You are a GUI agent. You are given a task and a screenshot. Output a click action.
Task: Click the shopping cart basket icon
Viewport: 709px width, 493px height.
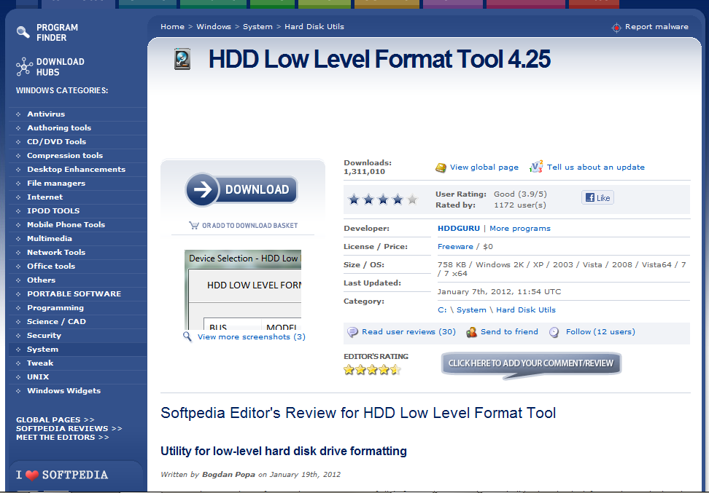(x=194, y=225)
